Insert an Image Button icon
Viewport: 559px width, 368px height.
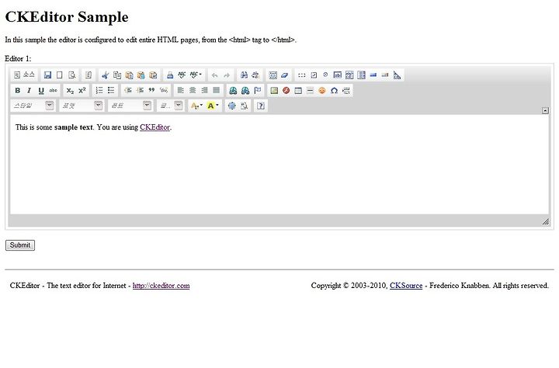point(385,75)
